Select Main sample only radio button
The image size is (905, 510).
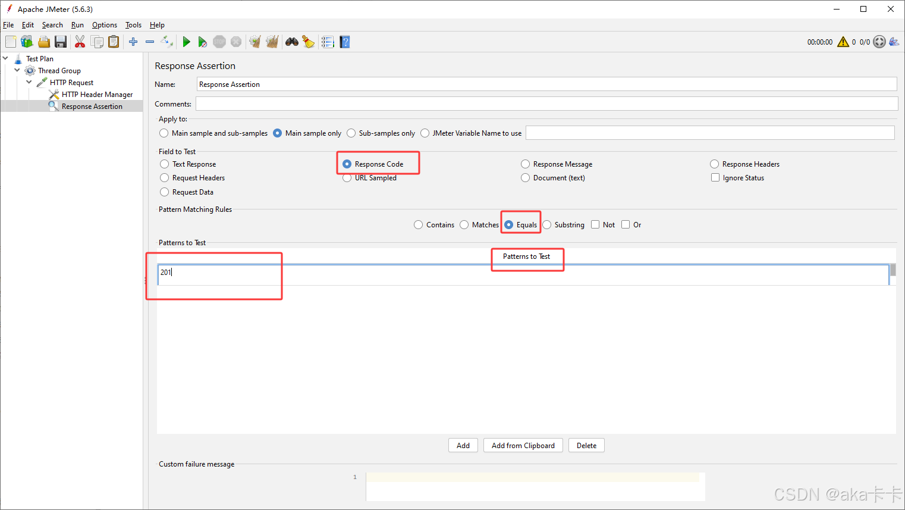pos(277,133)
